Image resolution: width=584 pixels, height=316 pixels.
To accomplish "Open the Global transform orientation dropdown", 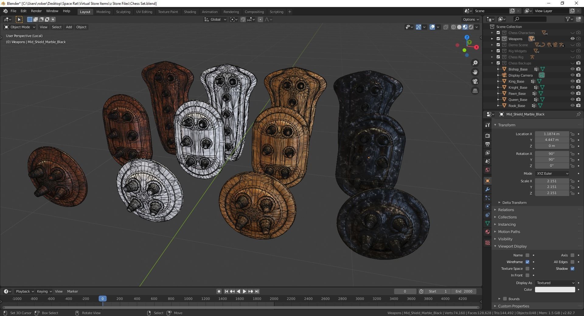I will pyautogui.click(x=215, y=19).
